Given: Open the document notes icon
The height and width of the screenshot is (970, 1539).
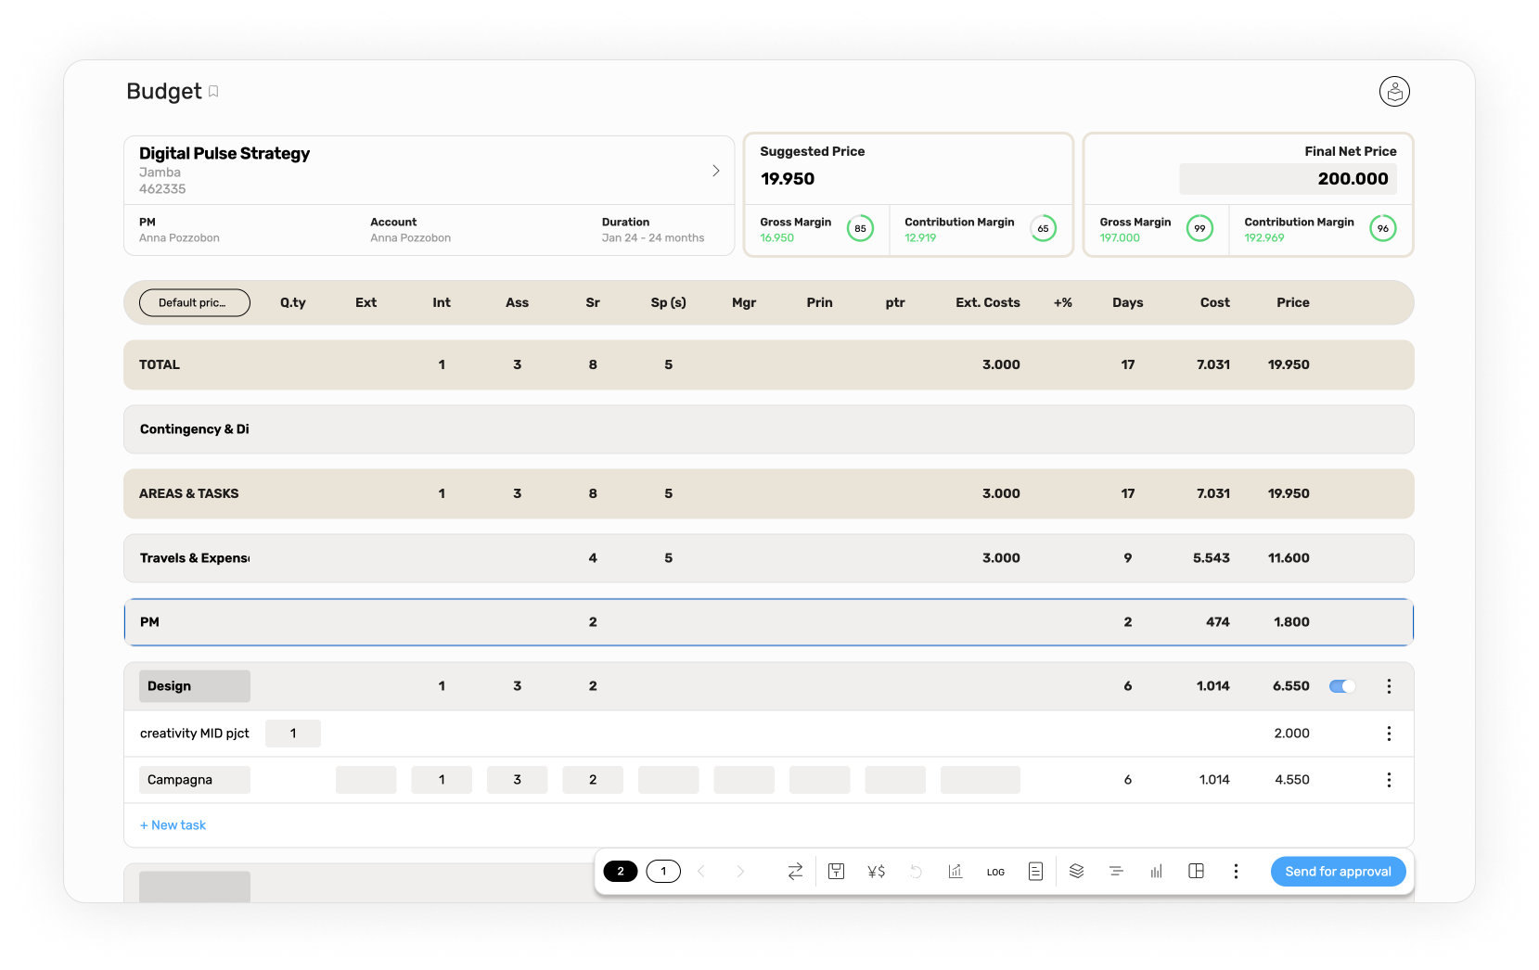Looking at the screenshot, I should coord(1035,872).
